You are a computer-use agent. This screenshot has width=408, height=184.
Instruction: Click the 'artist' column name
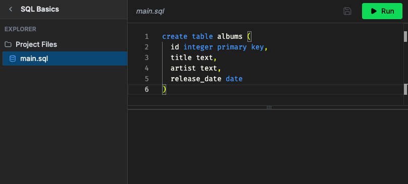[x=183, y=69]
